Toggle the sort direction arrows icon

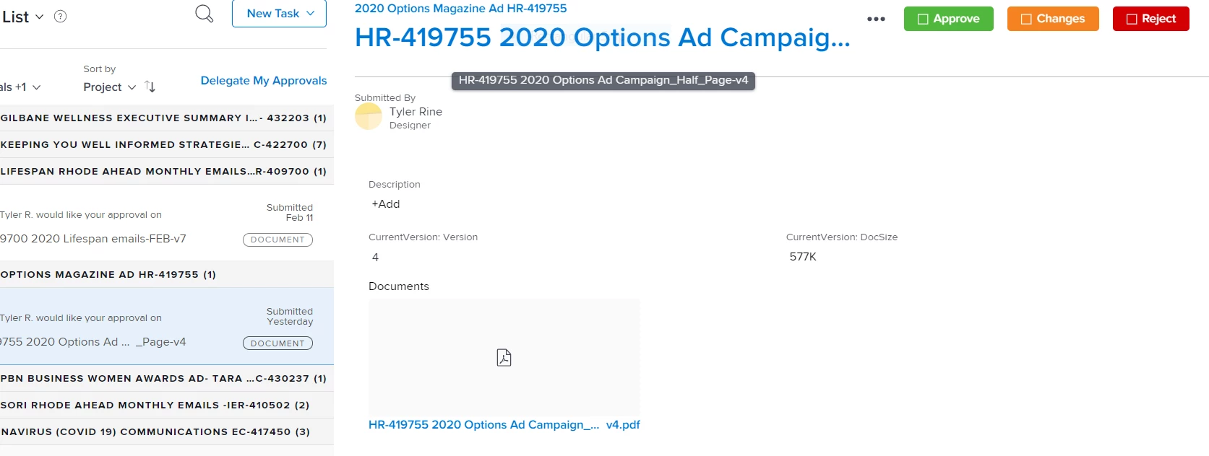tap(150, 87)
